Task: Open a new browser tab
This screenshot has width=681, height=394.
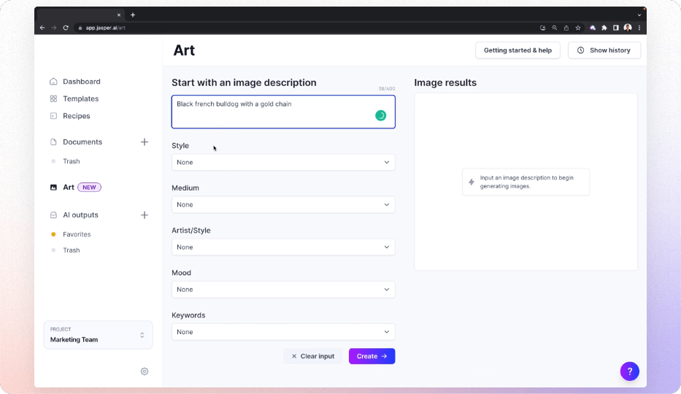Action: coord(133,15)
